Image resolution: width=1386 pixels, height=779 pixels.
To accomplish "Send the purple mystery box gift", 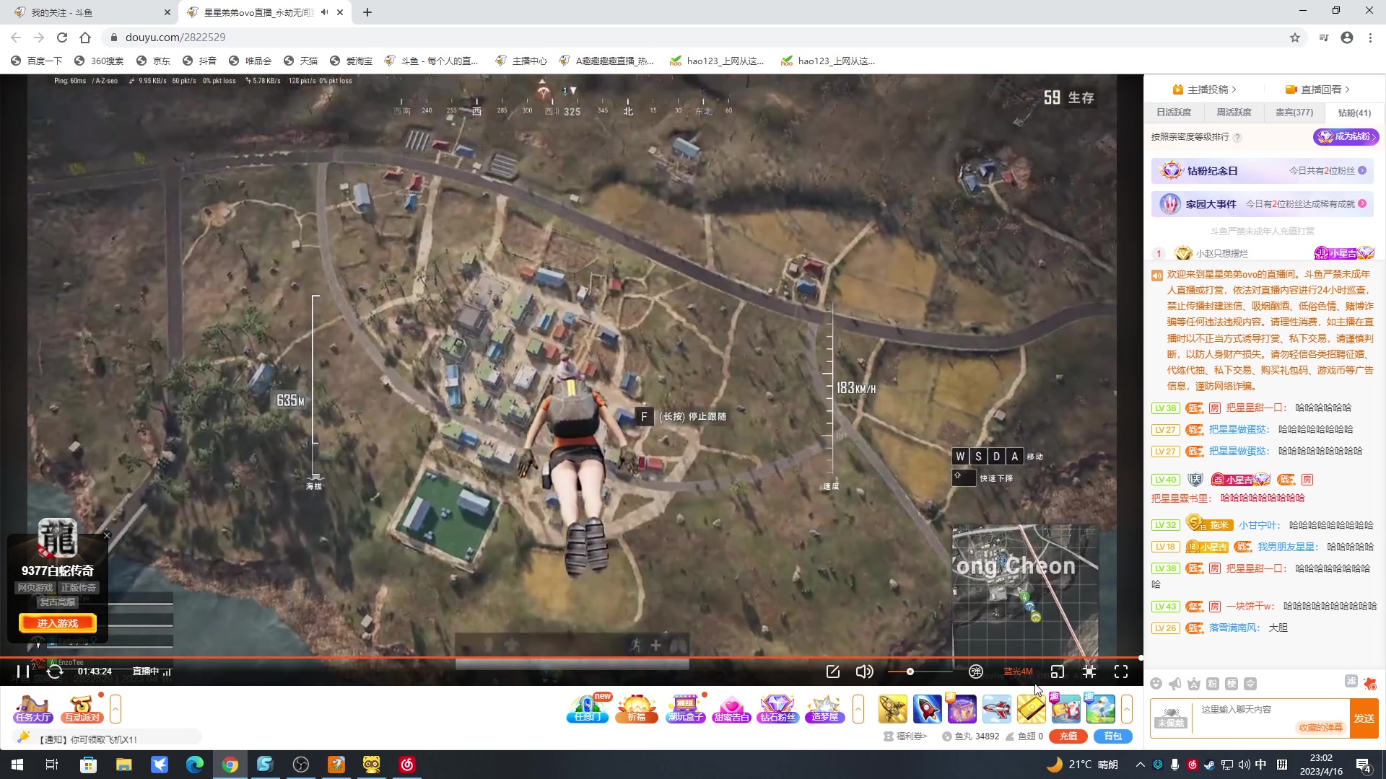I will click(962, 709).
